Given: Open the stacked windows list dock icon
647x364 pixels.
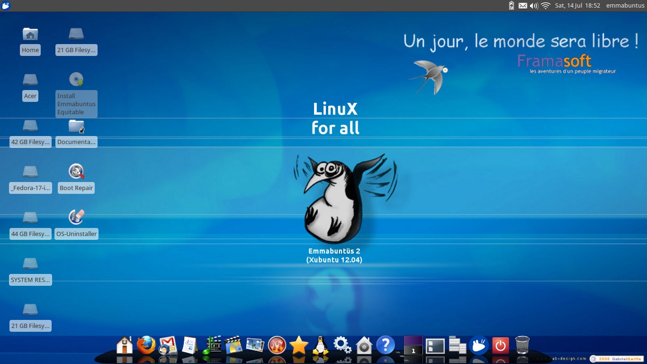Looking at the screenshot, I should click(x=458, y=345).
